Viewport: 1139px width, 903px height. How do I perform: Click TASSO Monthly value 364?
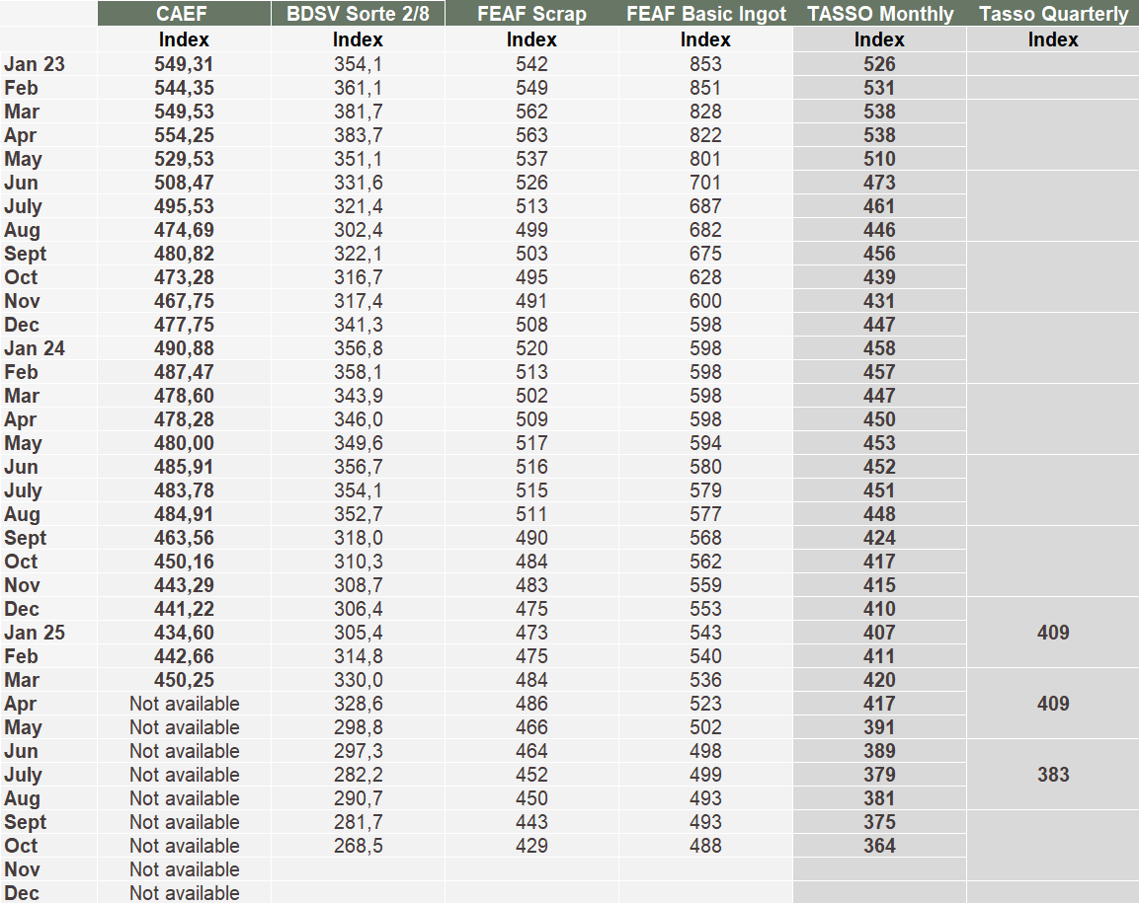click(879, 846)
